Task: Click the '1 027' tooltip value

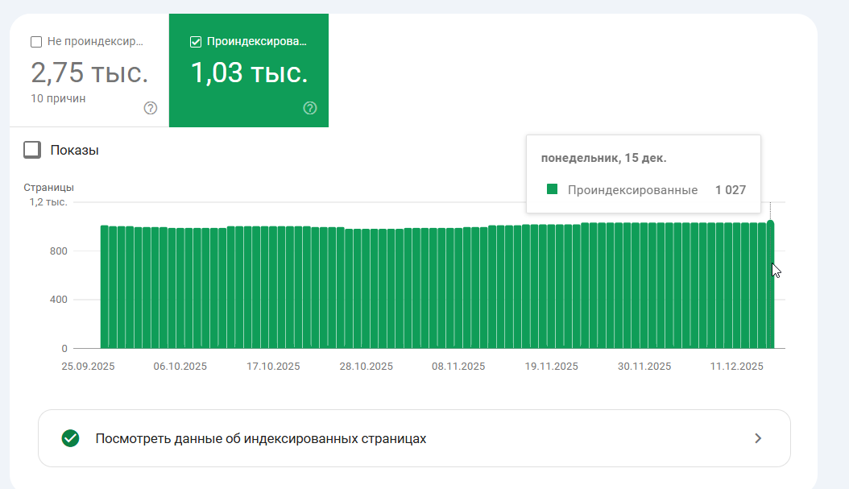Action: pos(731,190)
